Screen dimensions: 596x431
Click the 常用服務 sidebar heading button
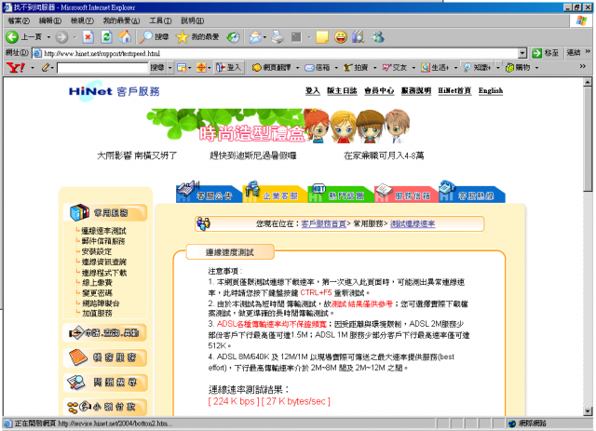pos(105,212)
